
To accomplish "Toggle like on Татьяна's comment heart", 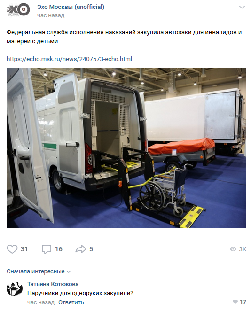I will pos(235,302).
